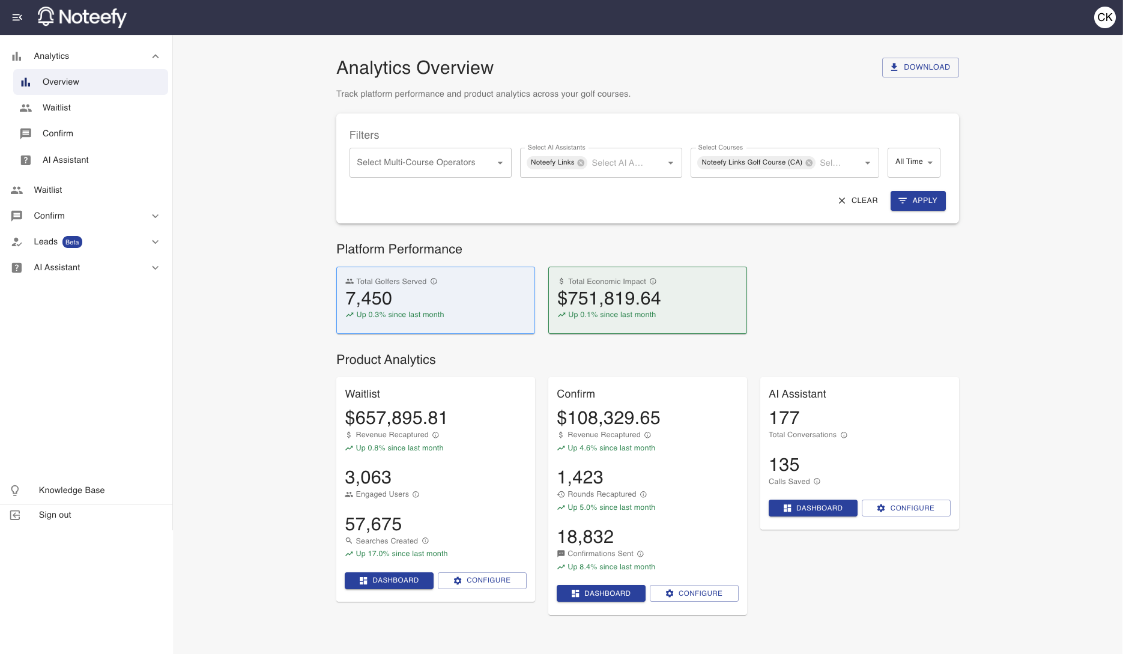The image size is (1123, 654).
Task: Collapse the Analytics sidebar section
Action: pyautogui.click(x=155, y=56)
